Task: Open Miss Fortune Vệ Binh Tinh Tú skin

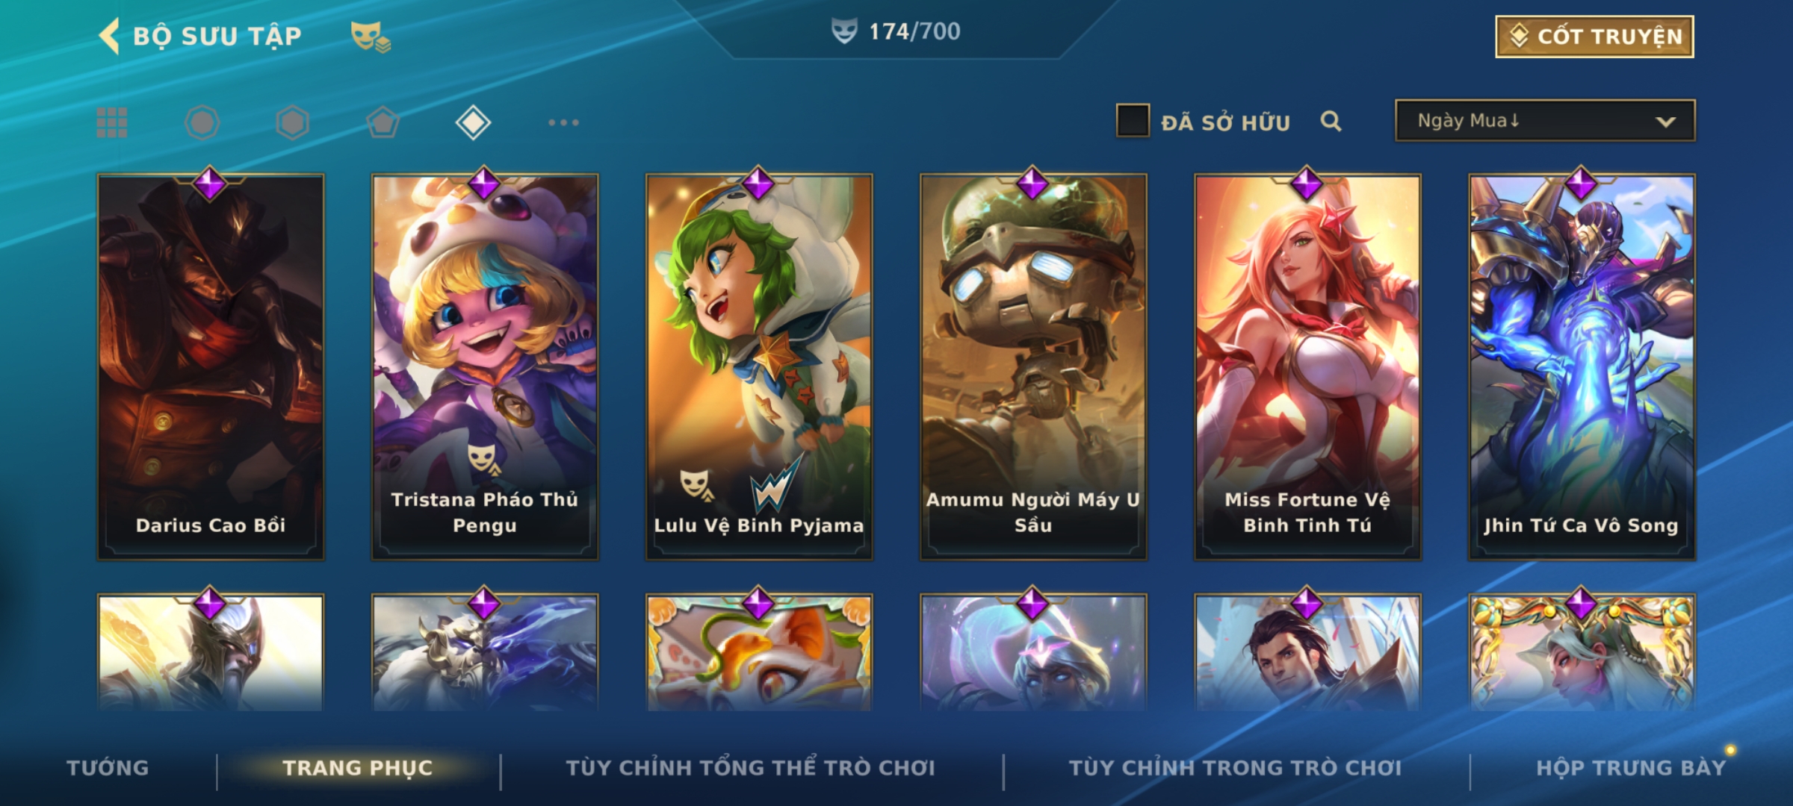Action: coord(1307,367)
